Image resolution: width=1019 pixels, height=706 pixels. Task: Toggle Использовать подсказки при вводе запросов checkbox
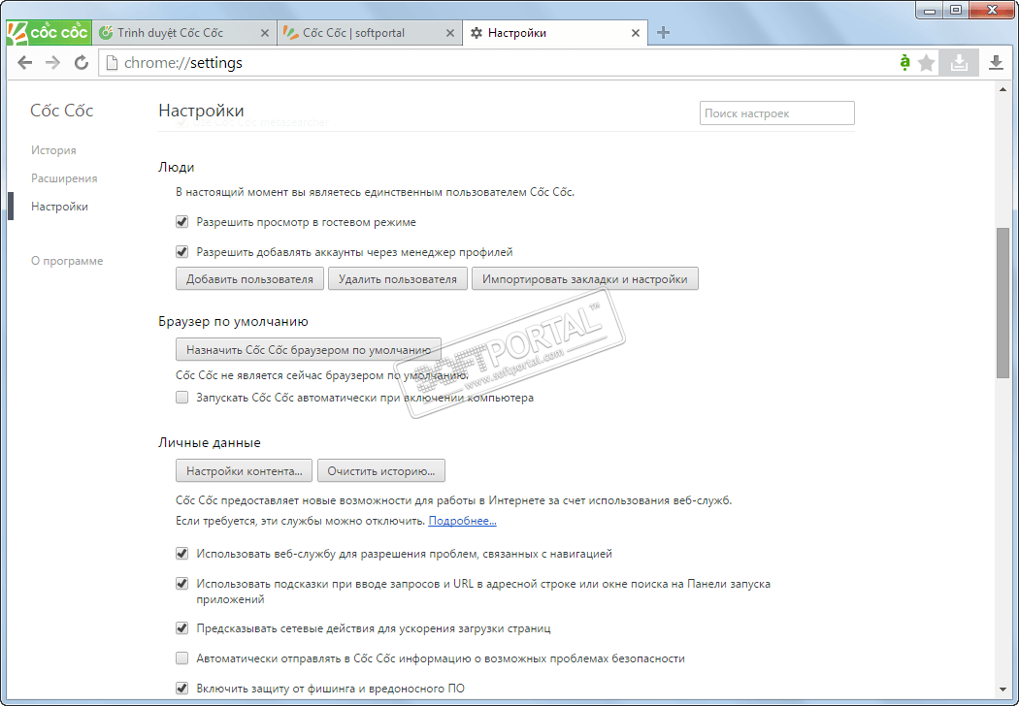(182, 584)
